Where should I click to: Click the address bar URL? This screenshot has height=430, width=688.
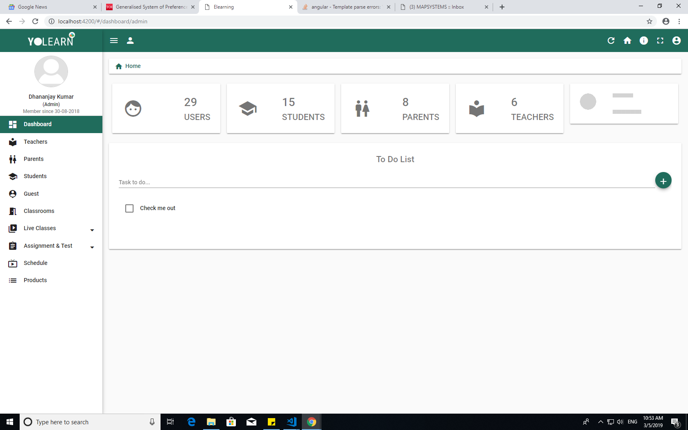click(x=103, y=21)
